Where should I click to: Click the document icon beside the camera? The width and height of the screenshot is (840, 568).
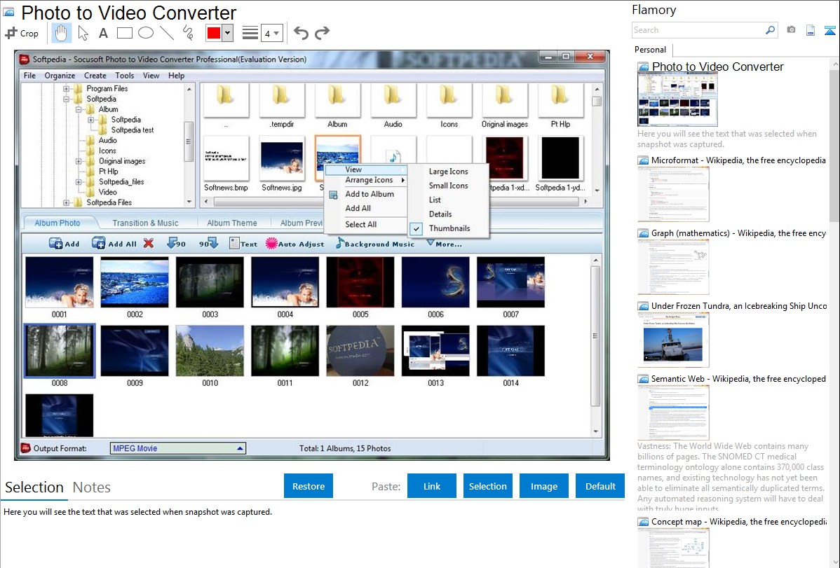click(x=811, y=30)
